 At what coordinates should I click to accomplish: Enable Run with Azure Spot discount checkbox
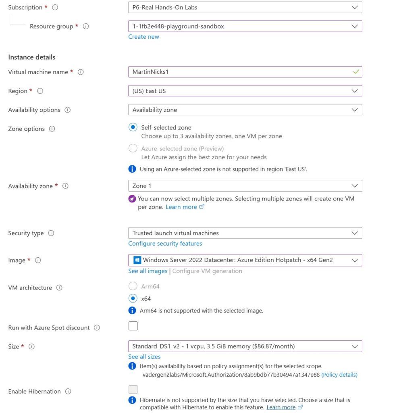(x=133, y=326)
